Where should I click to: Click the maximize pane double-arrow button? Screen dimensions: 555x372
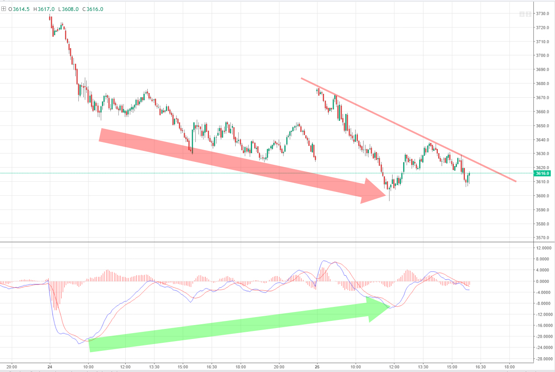click(x=529, y=15)
